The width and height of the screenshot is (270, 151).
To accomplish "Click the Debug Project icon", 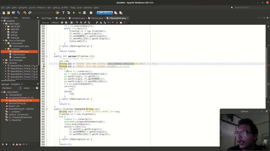I will (80, 13).
